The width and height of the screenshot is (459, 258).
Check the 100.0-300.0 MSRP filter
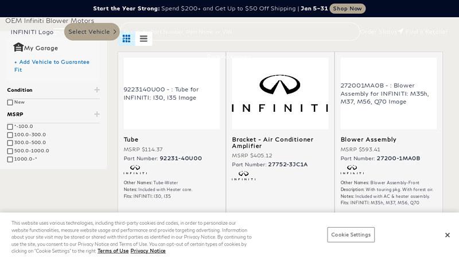(10, 135)
